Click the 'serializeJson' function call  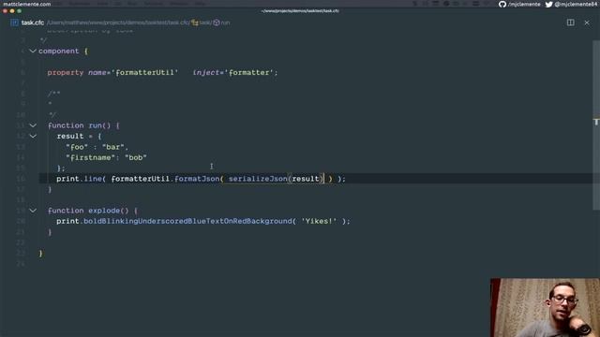258,179
